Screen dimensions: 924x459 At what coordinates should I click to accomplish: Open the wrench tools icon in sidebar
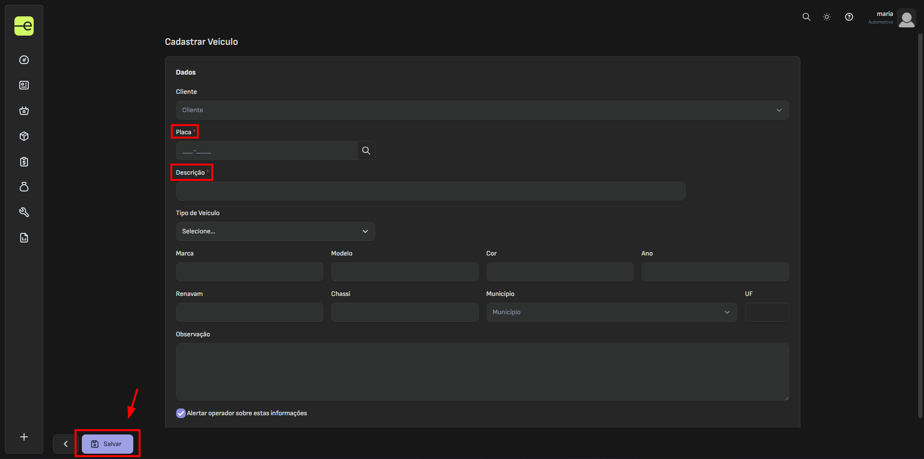click(24, 212)
